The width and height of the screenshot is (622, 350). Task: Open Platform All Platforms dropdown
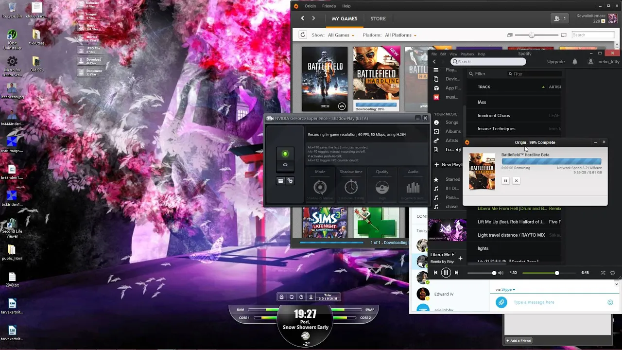click(401, 35)
